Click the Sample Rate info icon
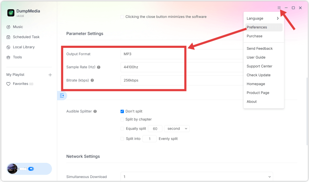 pyautogui.click(x=99, y=67)
